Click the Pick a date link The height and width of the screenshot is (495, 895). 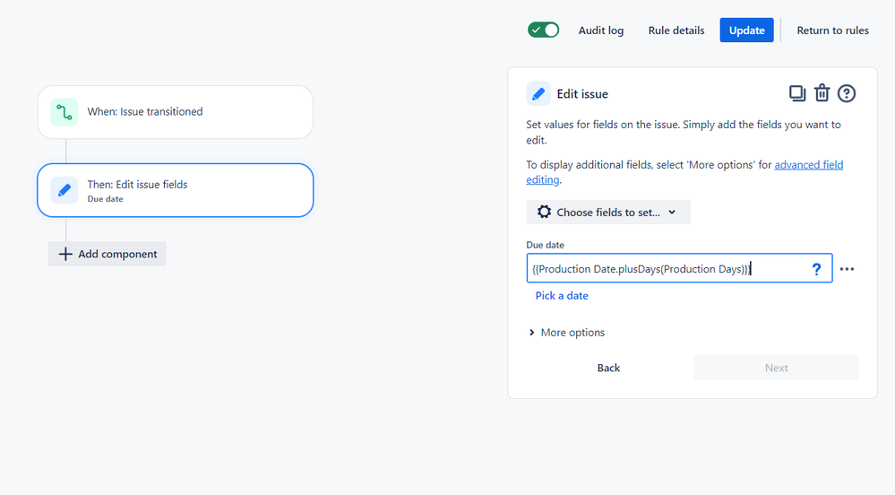coord(562,296)
